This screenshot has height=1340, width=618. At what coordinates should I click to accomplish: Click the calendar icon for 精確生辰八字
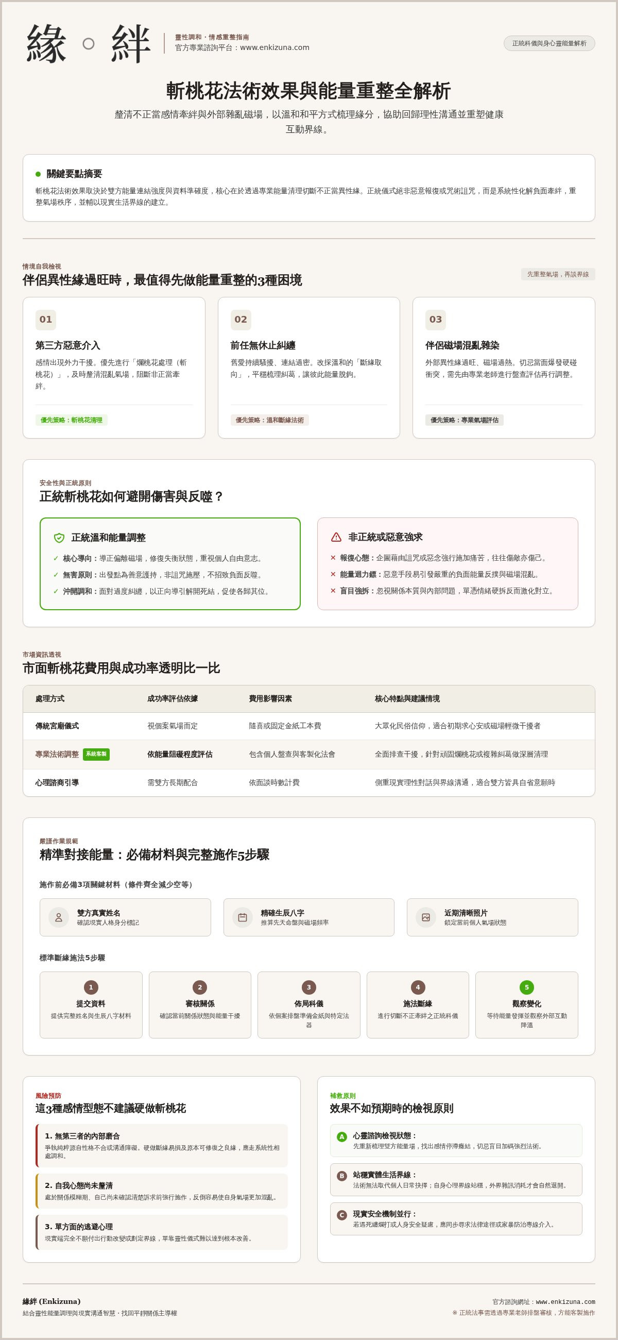click(242, 917)
